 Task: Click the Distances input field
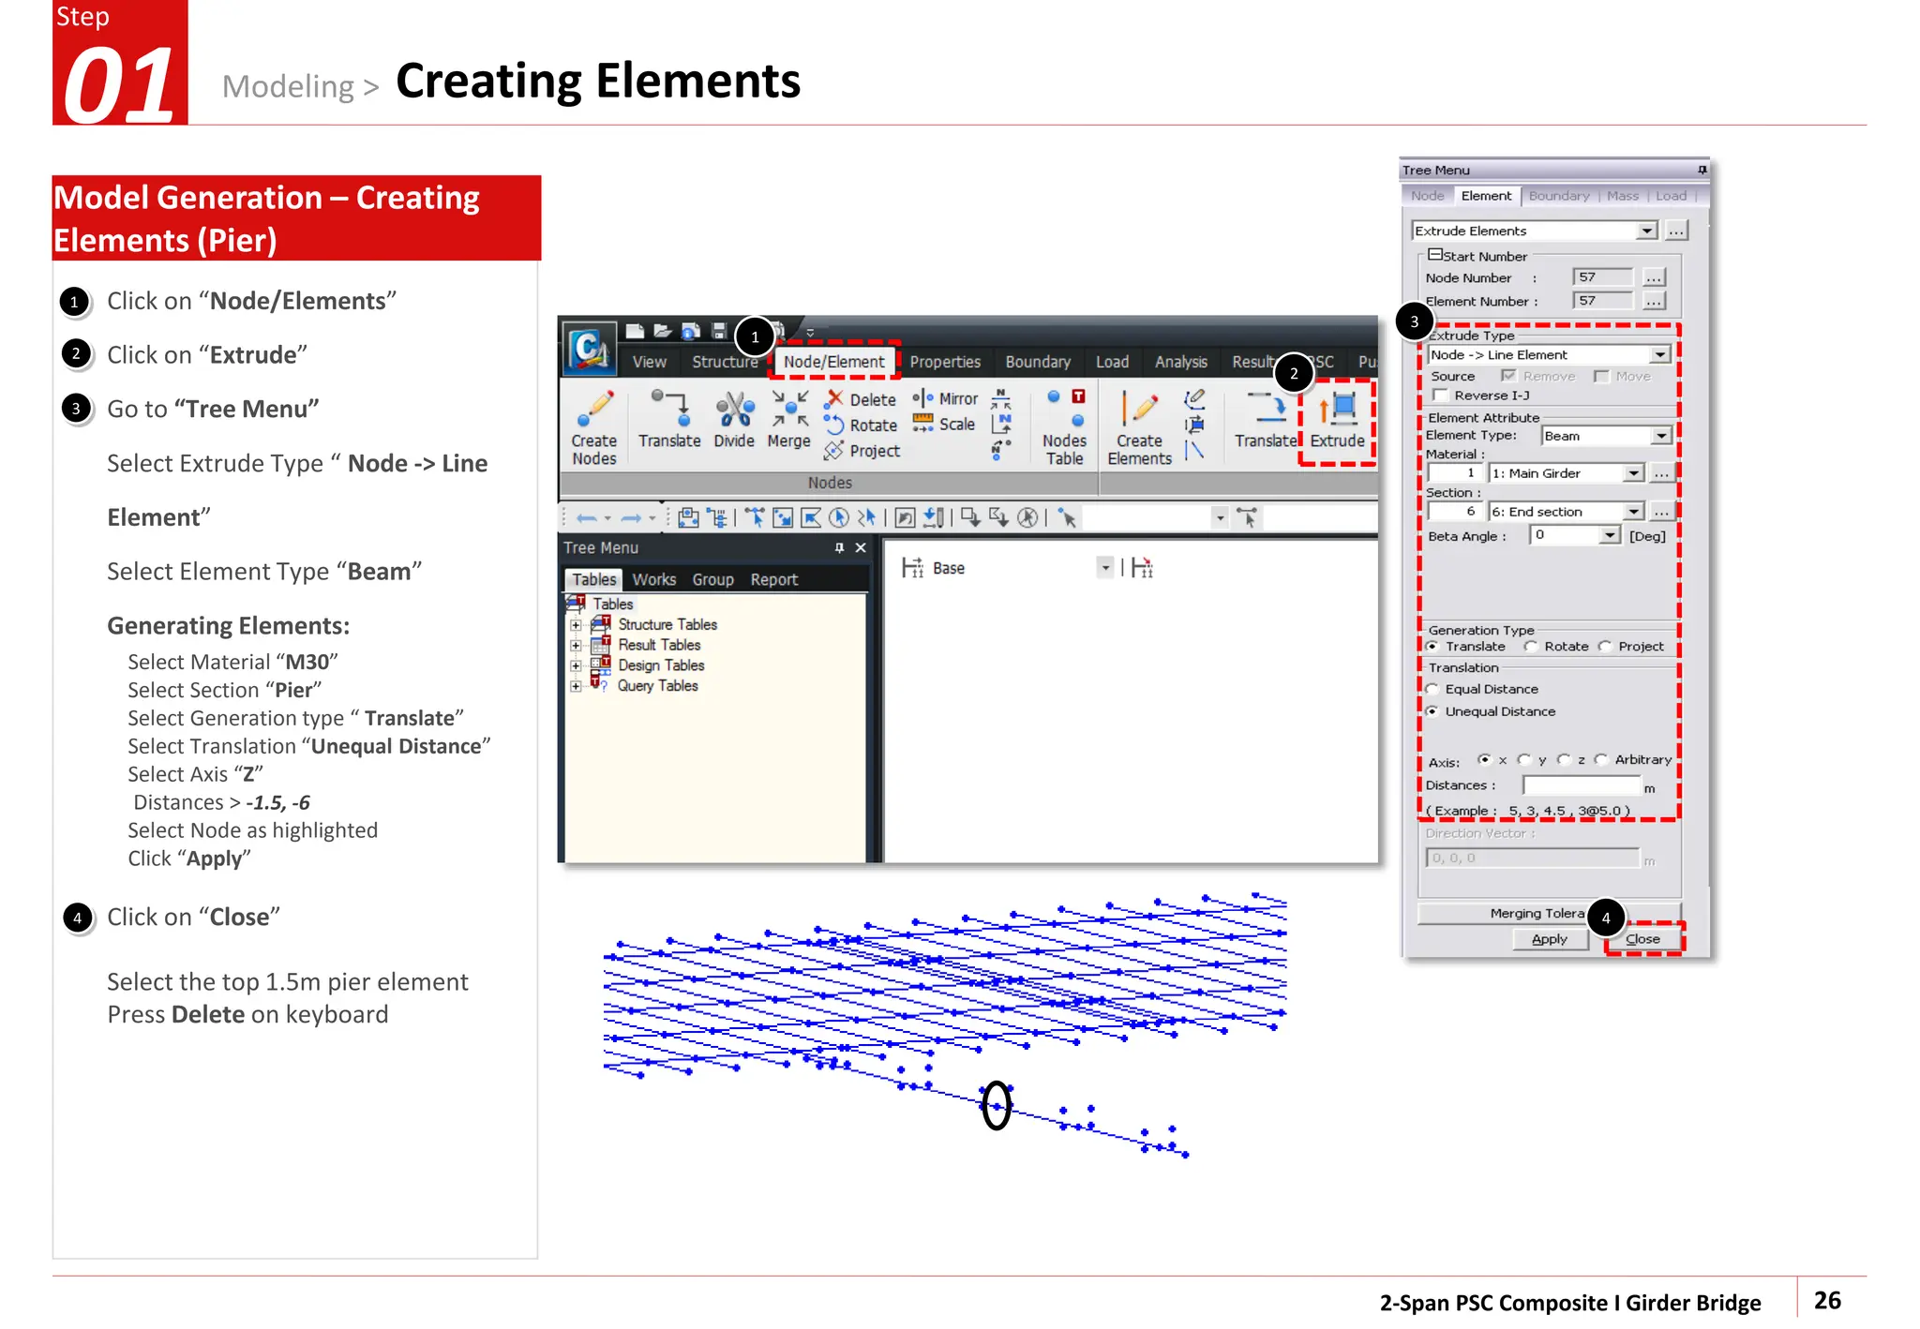1581,785
